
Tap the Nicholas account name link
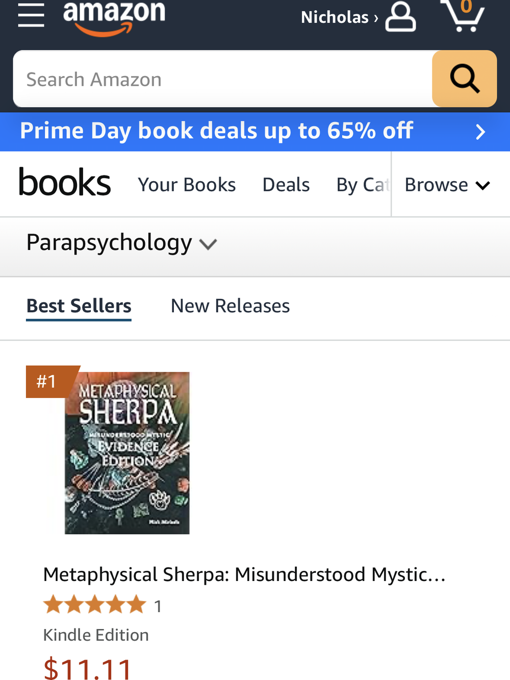coord(339,17)
